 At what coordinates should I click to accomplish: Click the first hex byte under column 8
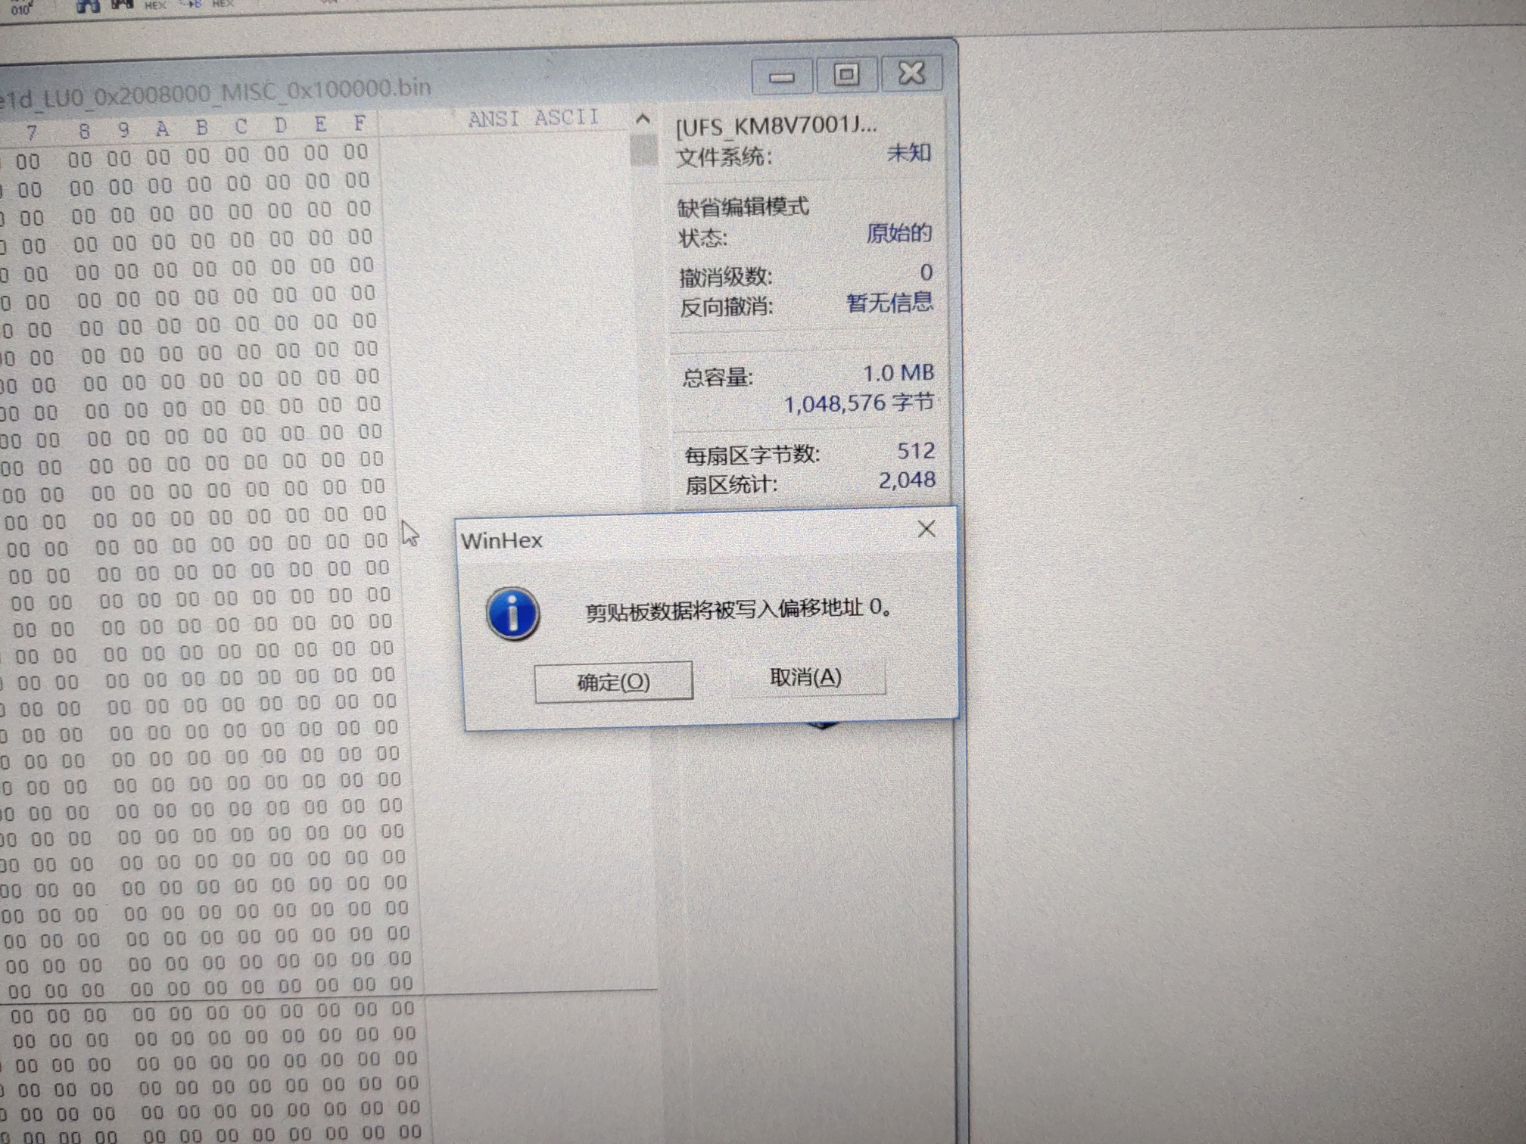(x=79, y=160)
